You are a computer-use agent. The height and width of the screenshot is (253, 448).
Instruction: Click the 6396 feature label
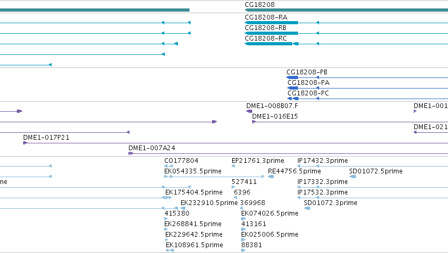(242, 192)
